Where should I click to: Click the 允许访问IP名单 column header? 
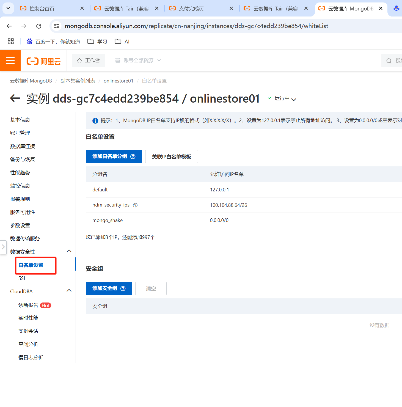point(227,174)
